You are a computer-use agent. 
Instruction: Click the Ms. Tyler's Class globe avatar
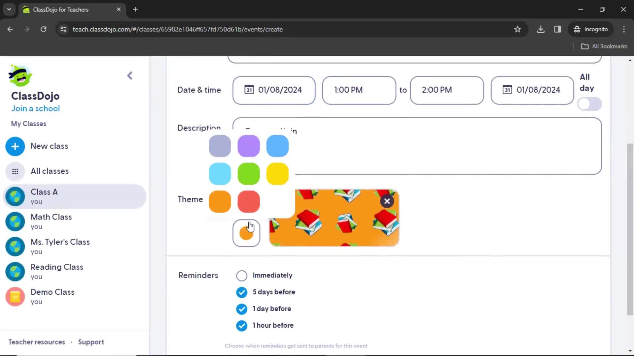[x=15, y=247]
